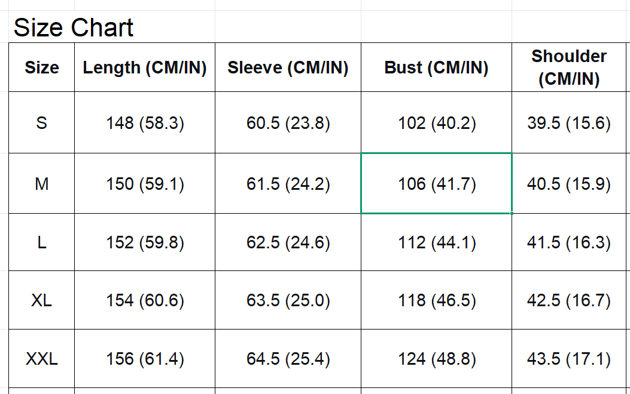Select the Length (CM/IN) header cell
This screenshot has height=394, width=630.
click(145, 68)
